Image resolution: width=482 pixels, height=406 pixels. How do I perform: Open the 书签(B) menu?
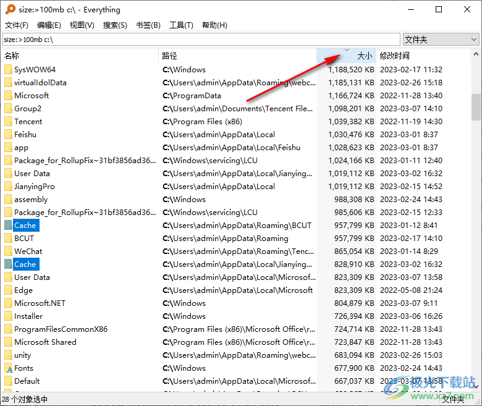[148, 25]
